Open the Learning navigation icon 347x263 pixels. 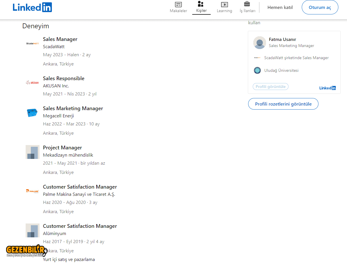(224, 5)
